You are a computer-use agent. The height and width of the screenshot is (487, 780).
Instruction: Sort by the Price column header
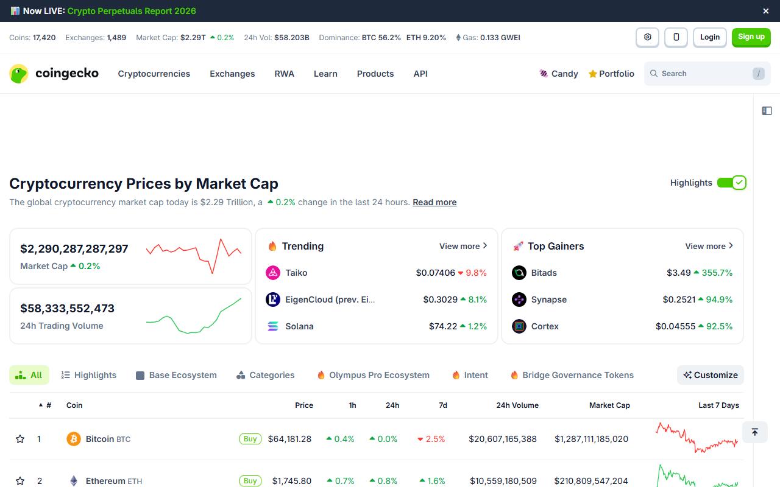click(x=304, y=405)
